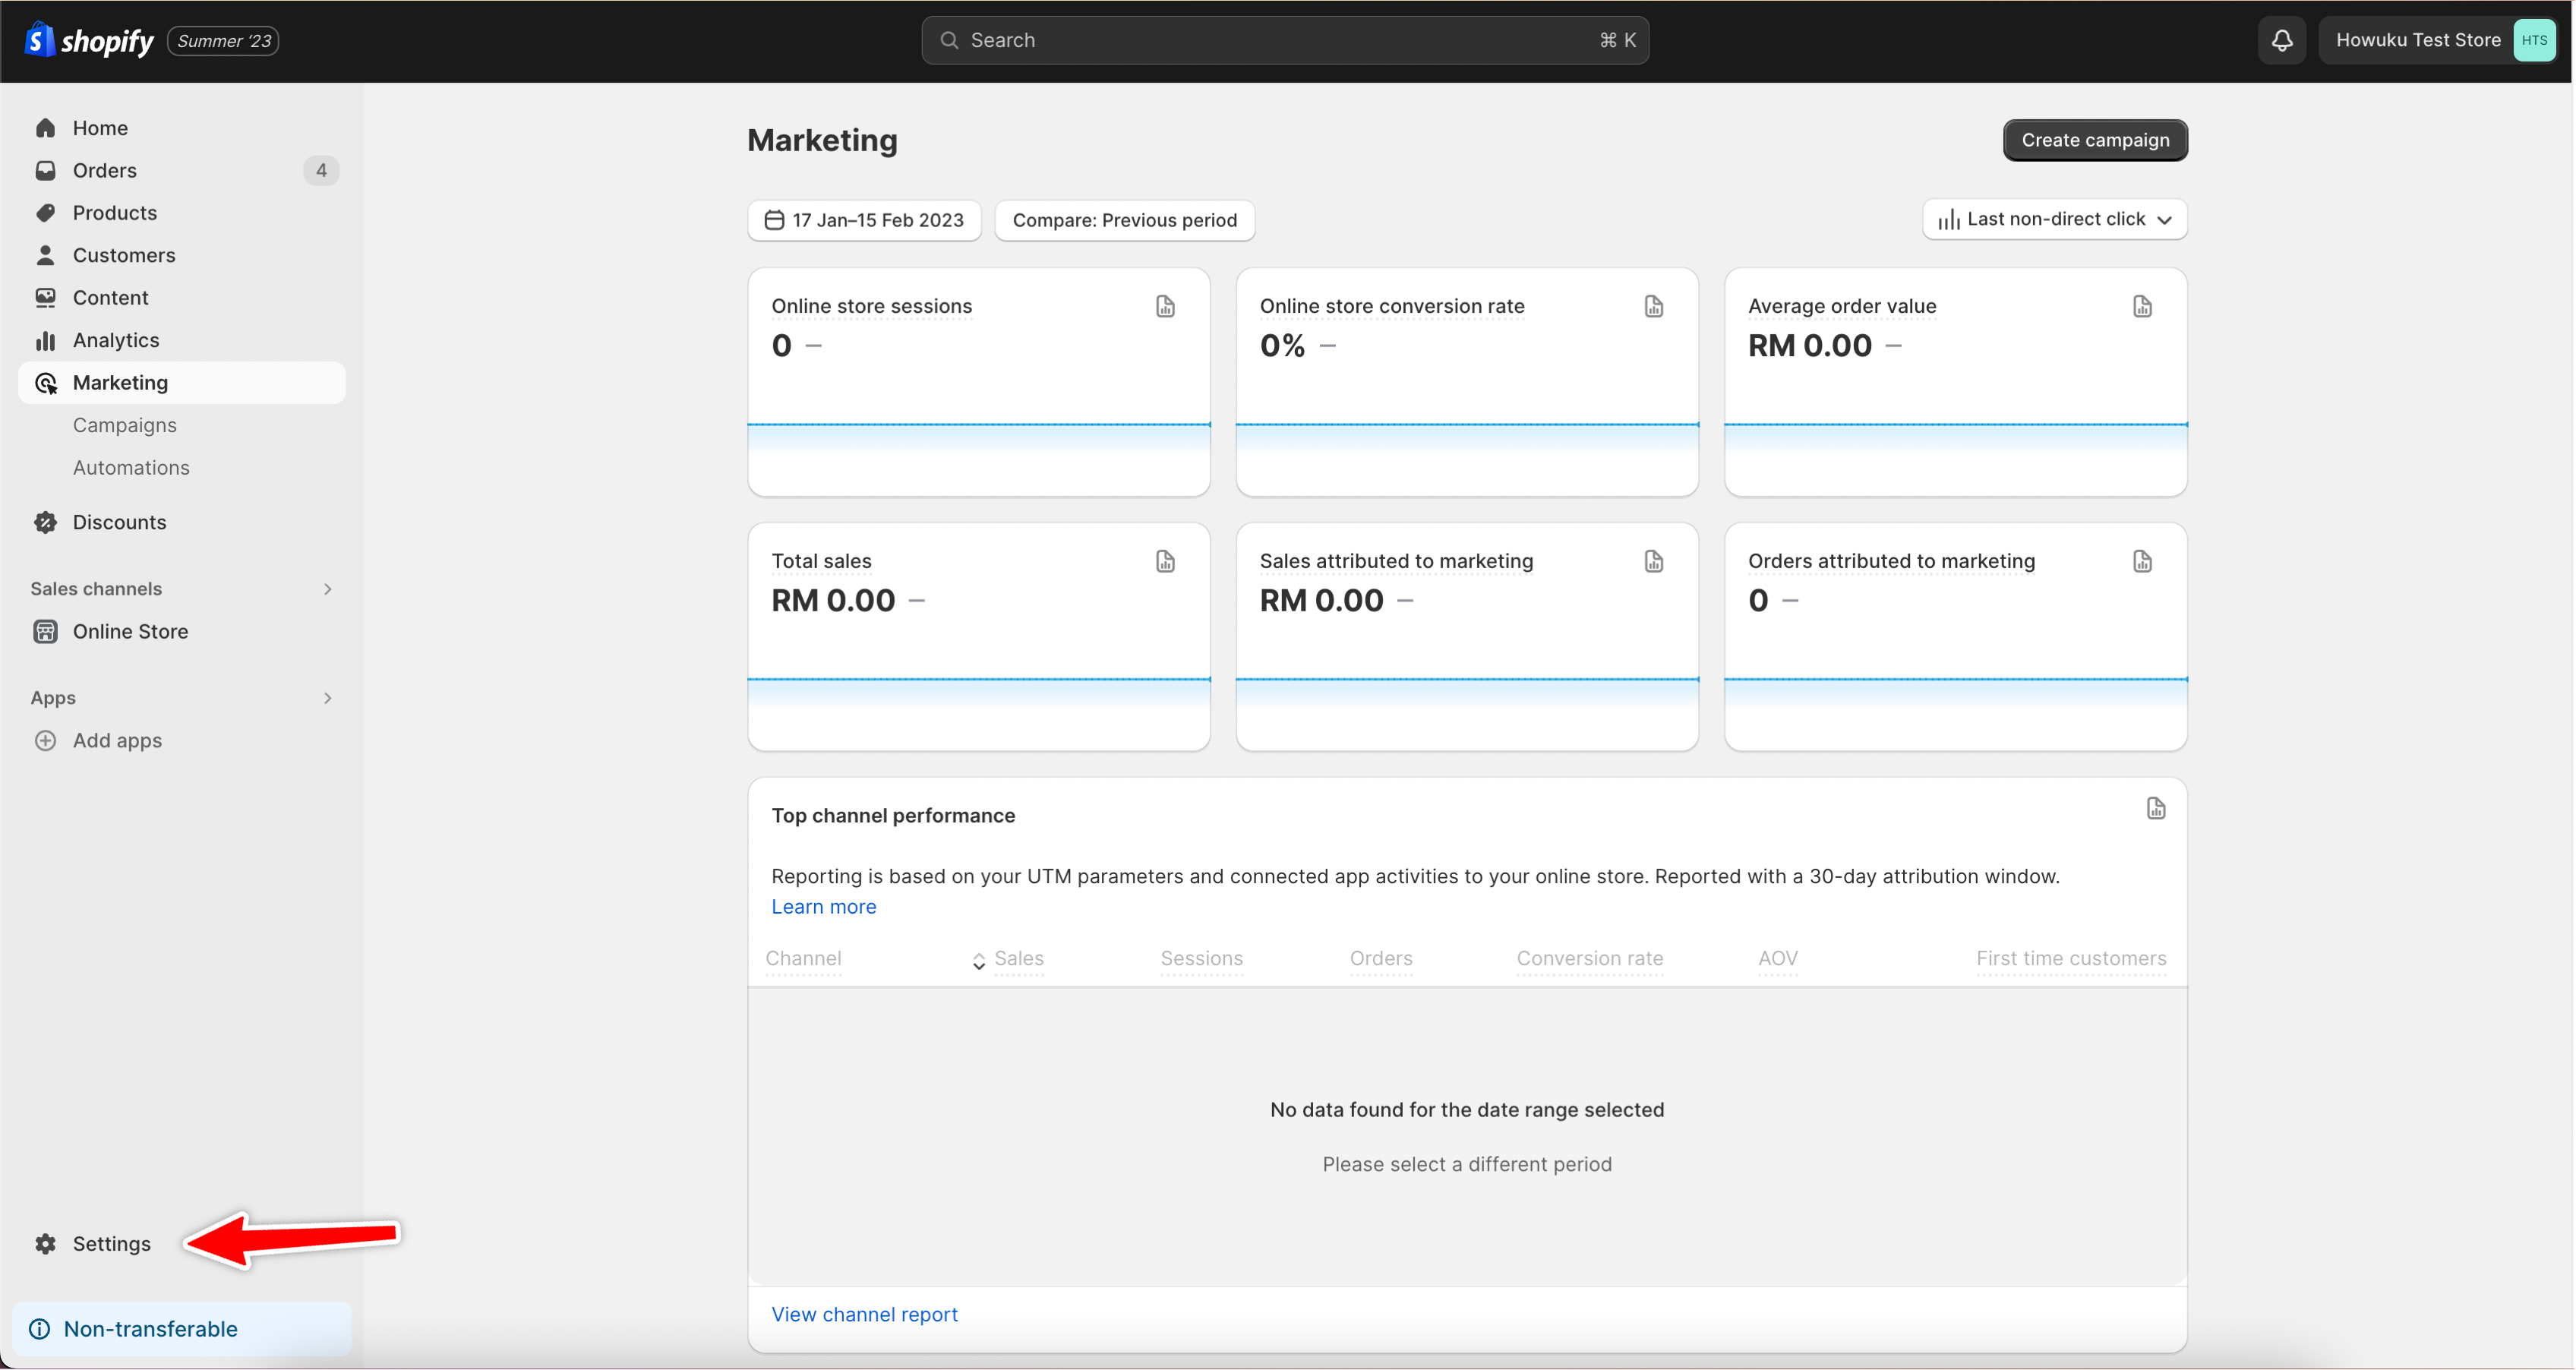The height and width of the screenshot is (1370, 2576).
Task: Click the Settings gear icon
Action: click(x=46, y=1243)
